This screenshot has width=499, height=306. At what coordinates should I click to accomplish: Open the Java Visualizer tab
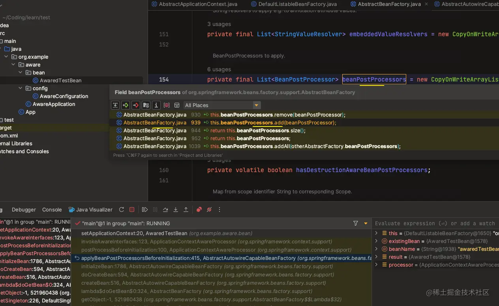point(90,210)
